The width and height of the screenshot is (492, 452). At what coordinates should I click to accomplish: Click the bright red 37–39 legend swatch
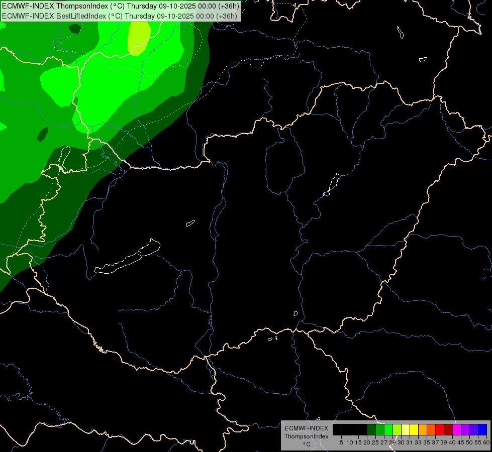(440, 429)
